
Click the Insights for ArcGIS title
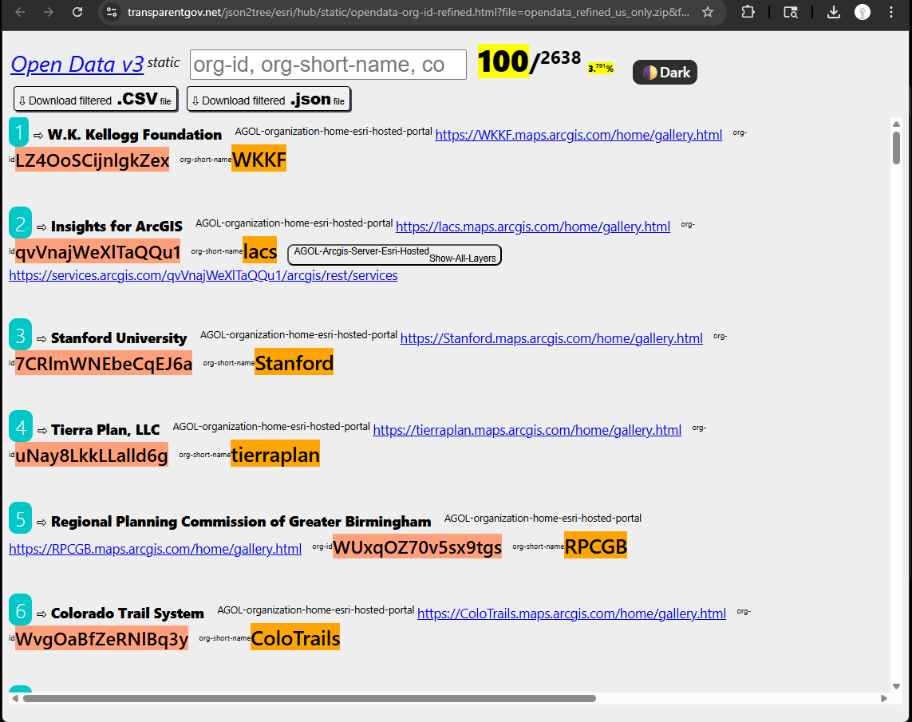pyautogui.click(x=116, y=227)
